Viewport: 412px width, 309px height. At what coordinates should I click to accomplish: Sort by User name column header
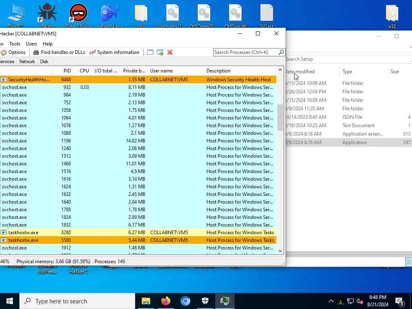175,71
